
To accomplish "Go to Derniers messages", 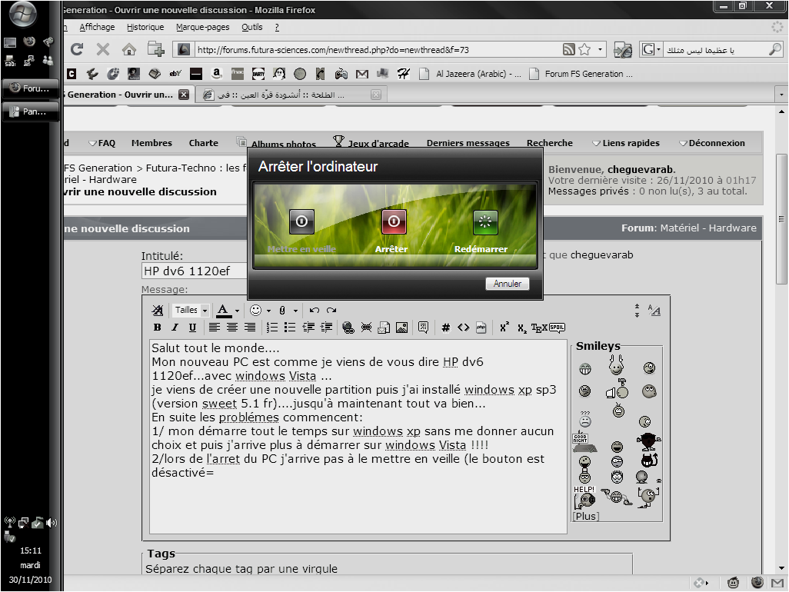I will click(x=468, y=143).
